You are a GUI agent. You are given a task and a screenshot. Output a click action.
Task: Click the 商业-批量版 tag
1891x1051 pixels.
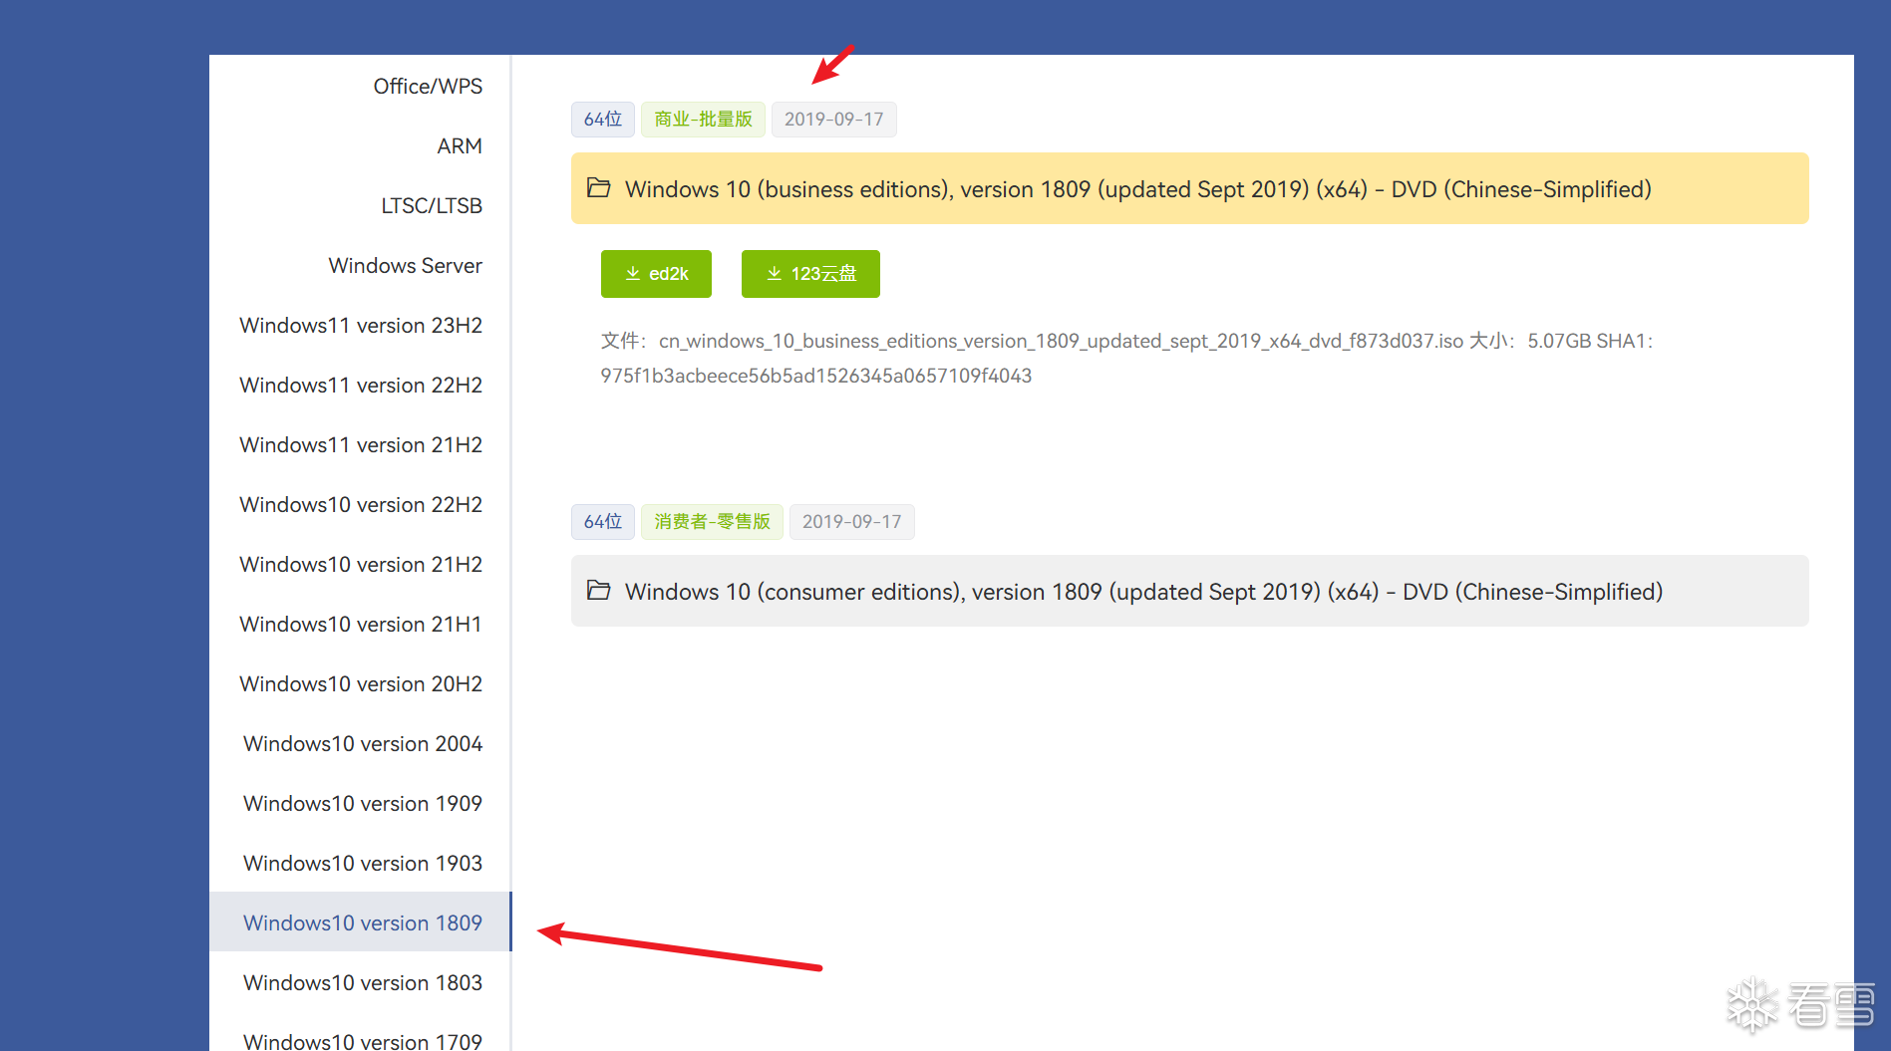click(x=703, y=120)
